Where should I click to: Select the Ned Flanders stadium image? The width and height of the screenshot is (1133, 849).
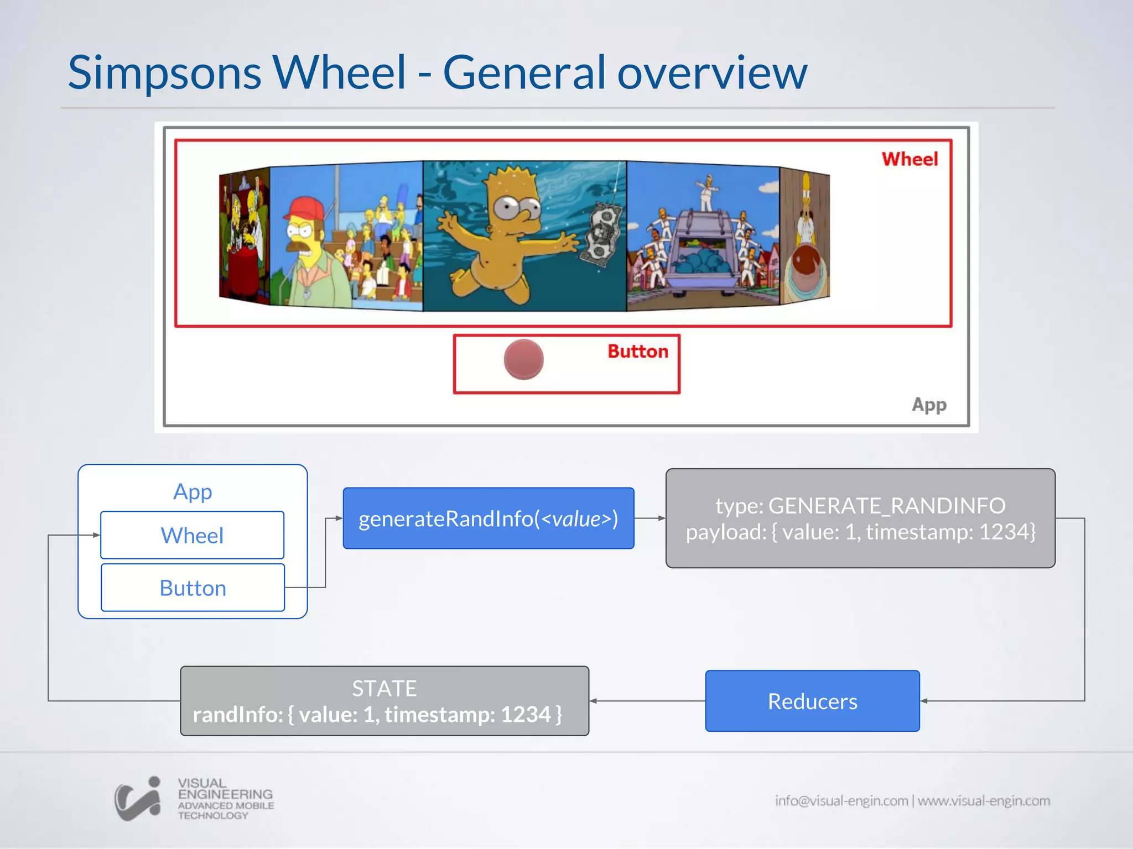pos(346,236)
